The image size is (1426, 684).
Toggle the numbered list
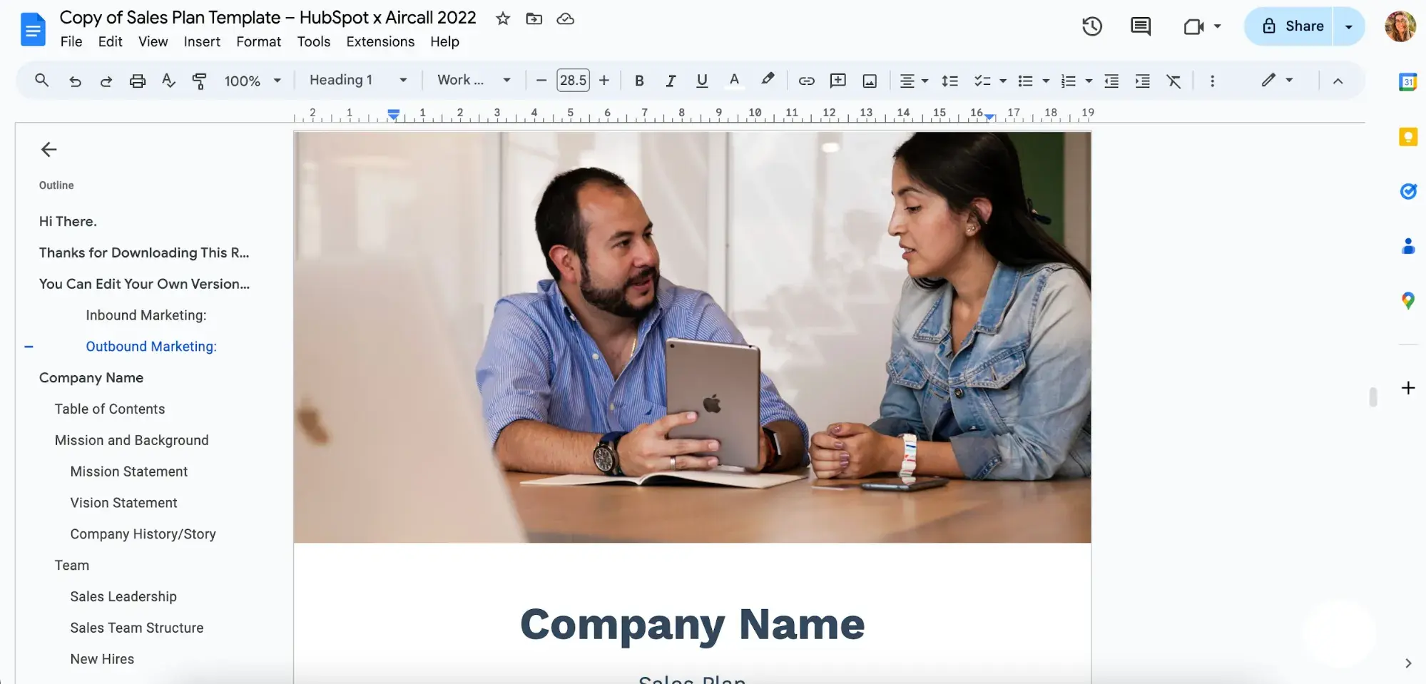coord(1068,81)
